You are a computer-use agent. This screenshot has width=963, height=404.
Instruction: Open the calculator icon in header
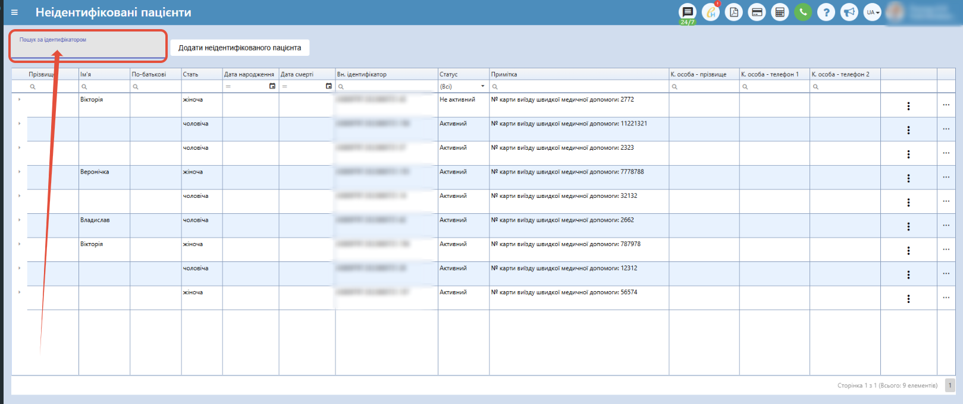pyautogui.click(x=780, y=12)
